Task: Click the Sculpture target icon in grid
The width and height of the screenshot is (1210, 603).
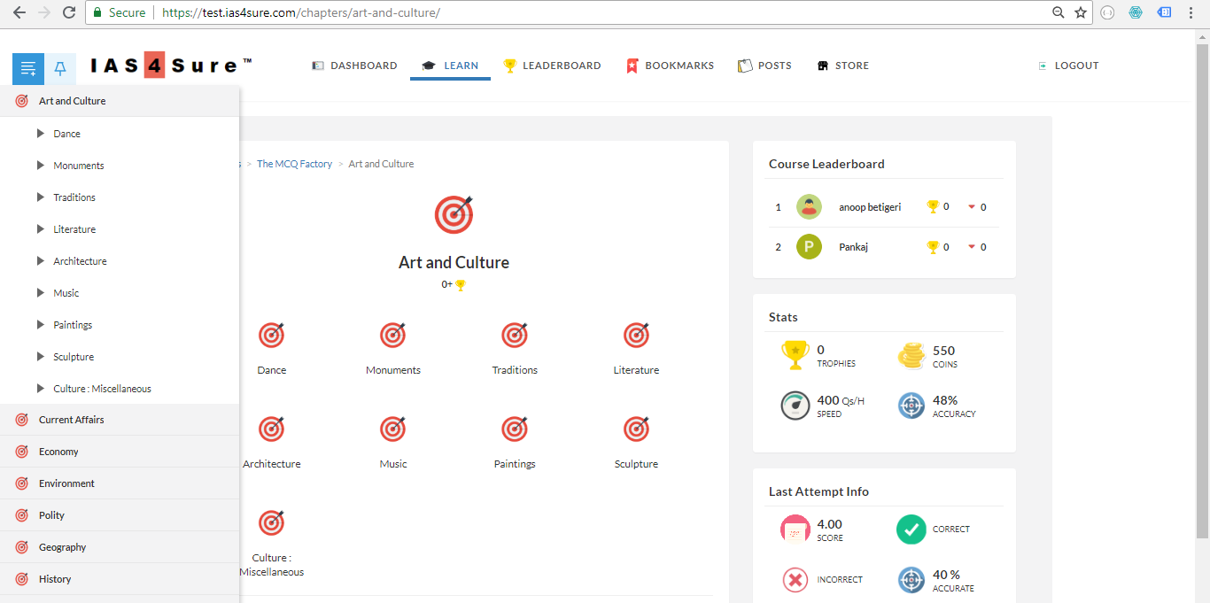Action: pyautogui.click(x=636, y=429)
